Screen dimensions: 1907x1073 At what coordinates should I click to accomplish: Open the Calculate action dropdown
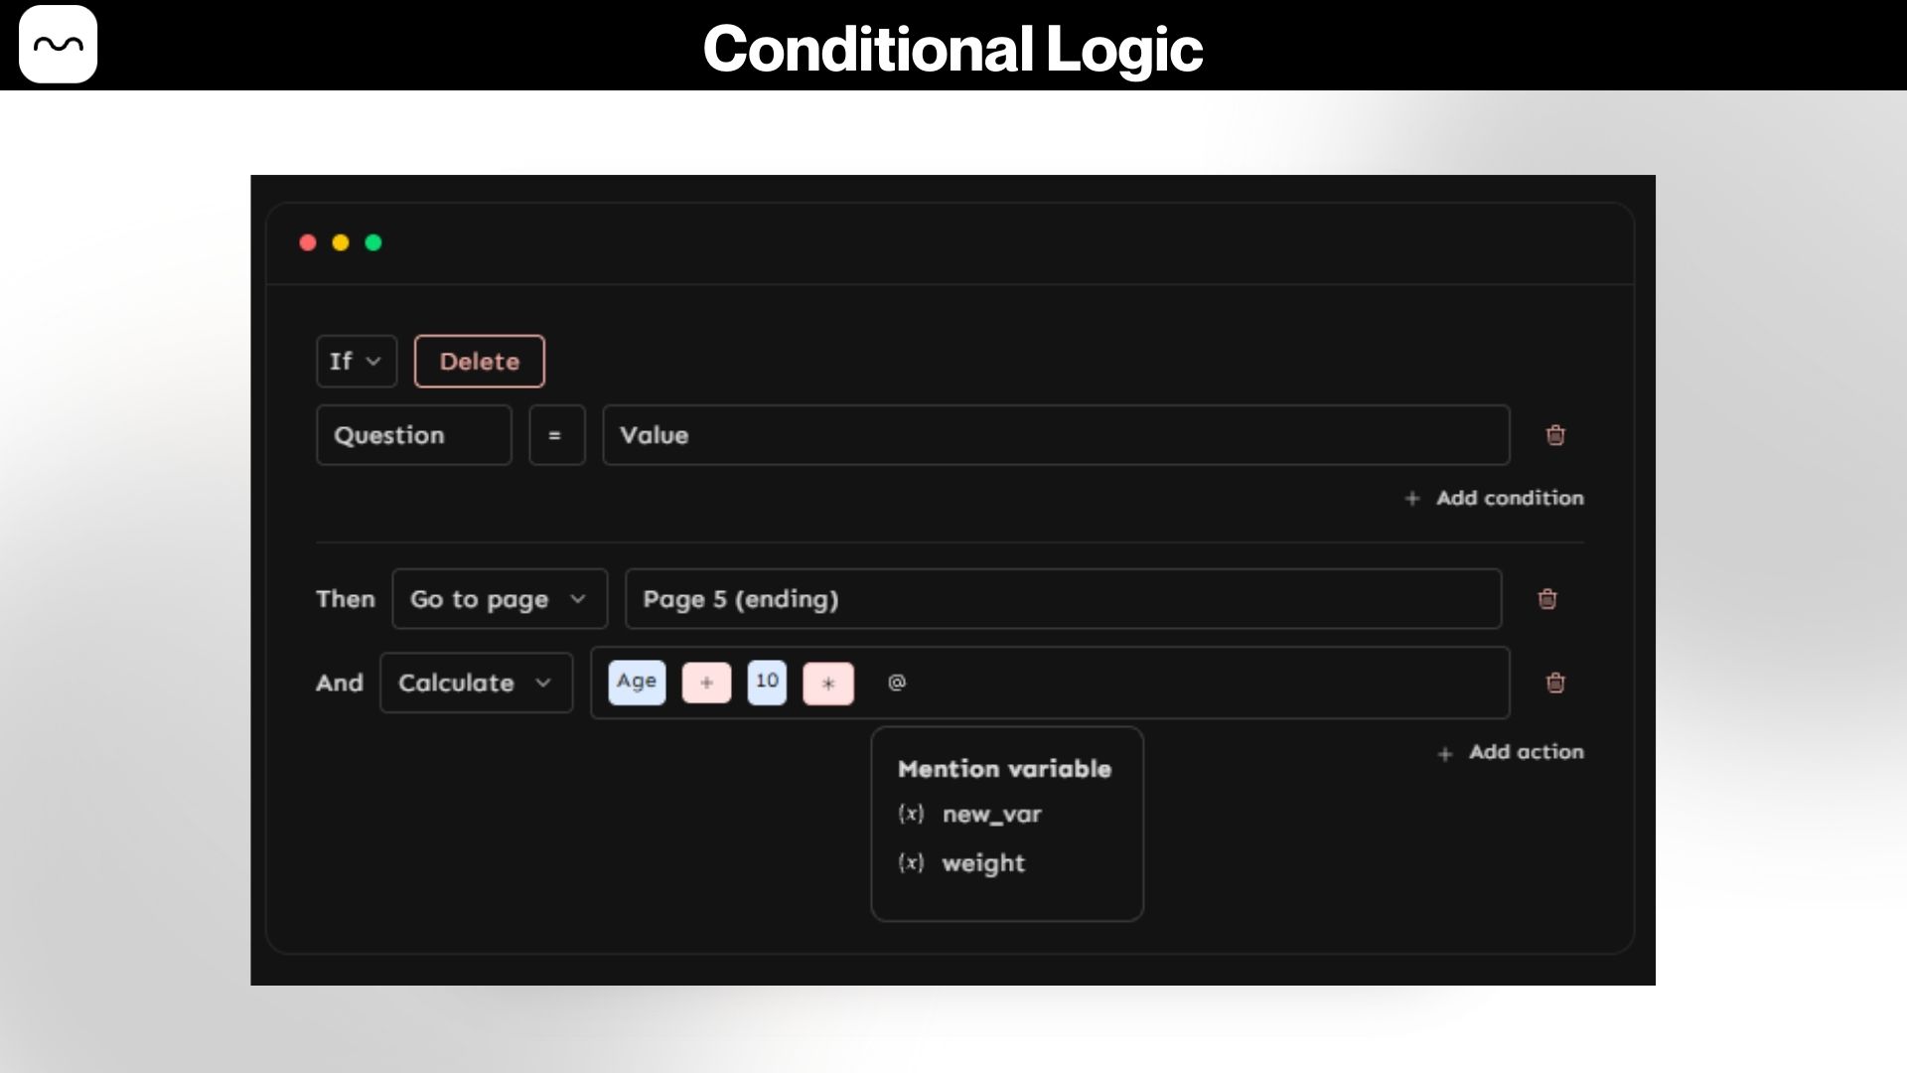(476, 683)
